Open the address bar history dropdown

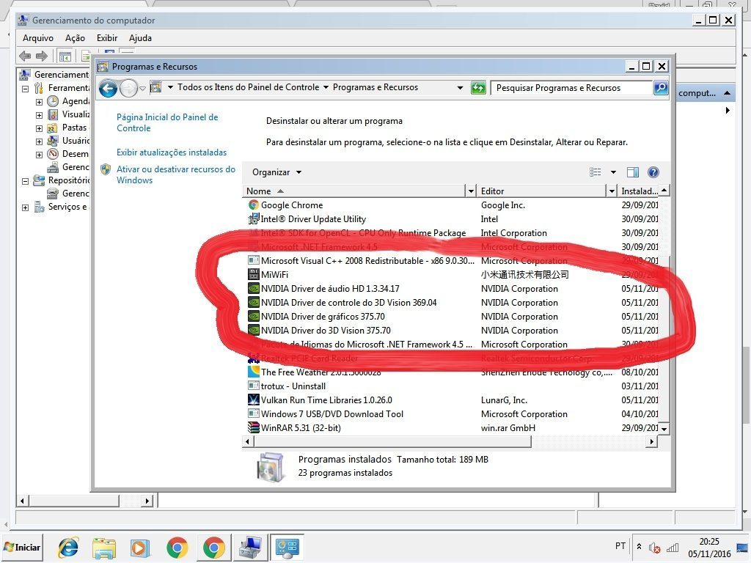[x=461, y=88]
